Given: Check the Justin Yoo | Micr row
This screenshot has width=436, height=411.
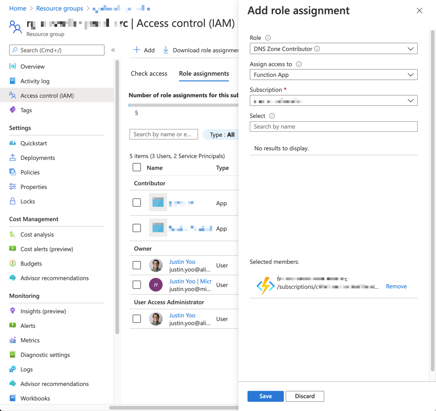Looking at the screenshot, I should point(137,284).
